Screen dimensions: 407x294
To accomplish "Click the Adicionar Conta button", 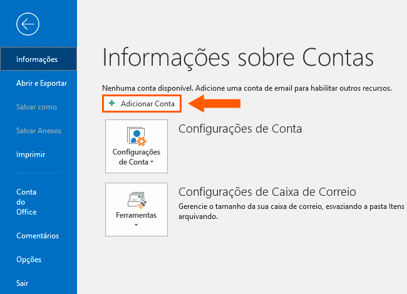I will tap(142, 104).
